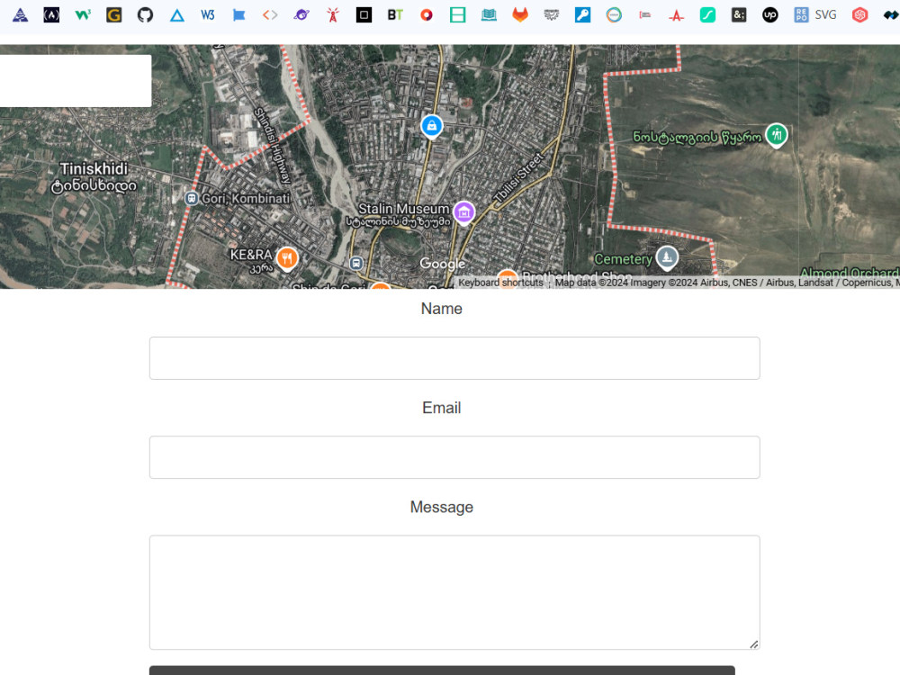Open the orange code brackets bookmark
Viewport: 900px width, 675px height.
(x=270, y=15)
